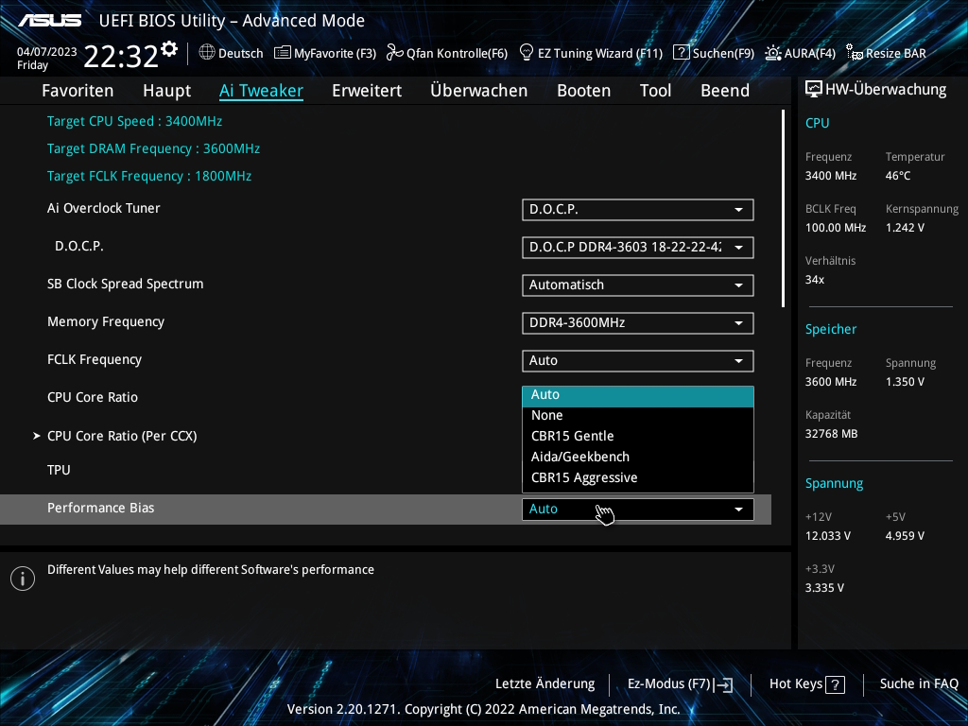Click the FCLK Frequency label
This screenshot has height=726, width=968.
(x=95, y=360)
